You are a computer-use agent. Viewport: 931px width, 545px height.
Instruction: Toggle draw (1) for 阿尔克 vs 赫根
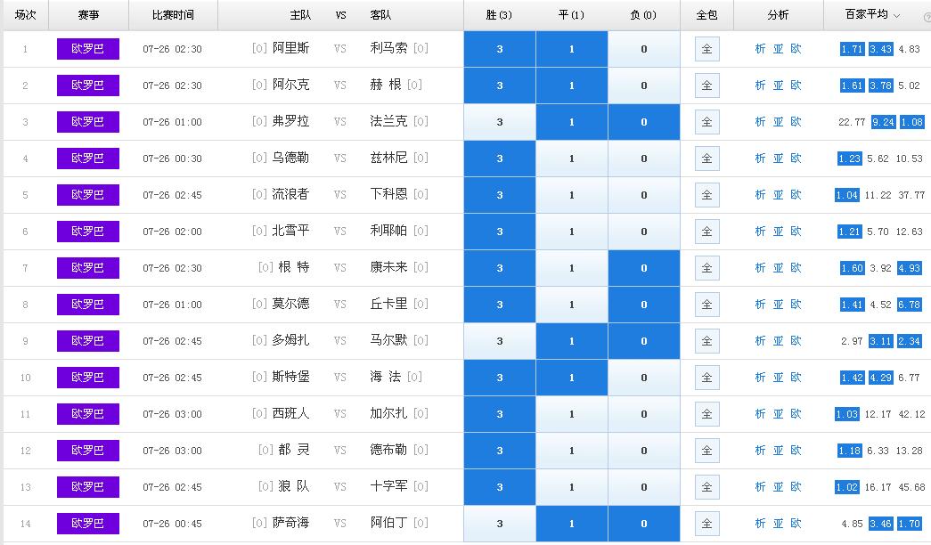click(x=571, y=85)
